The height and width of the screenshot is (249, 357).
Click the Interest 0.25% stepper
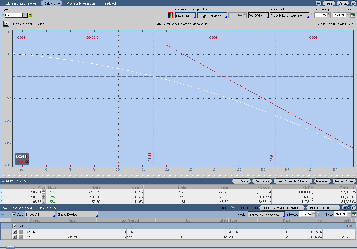(x=313, y=215)
